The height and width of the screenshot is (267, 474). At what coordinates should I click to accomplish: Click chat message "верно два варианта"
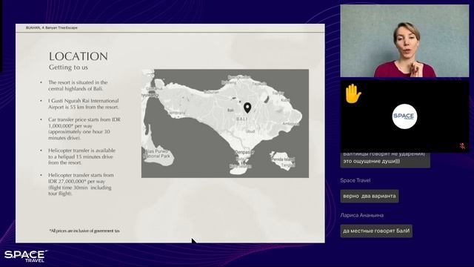(x=370, y=196)
